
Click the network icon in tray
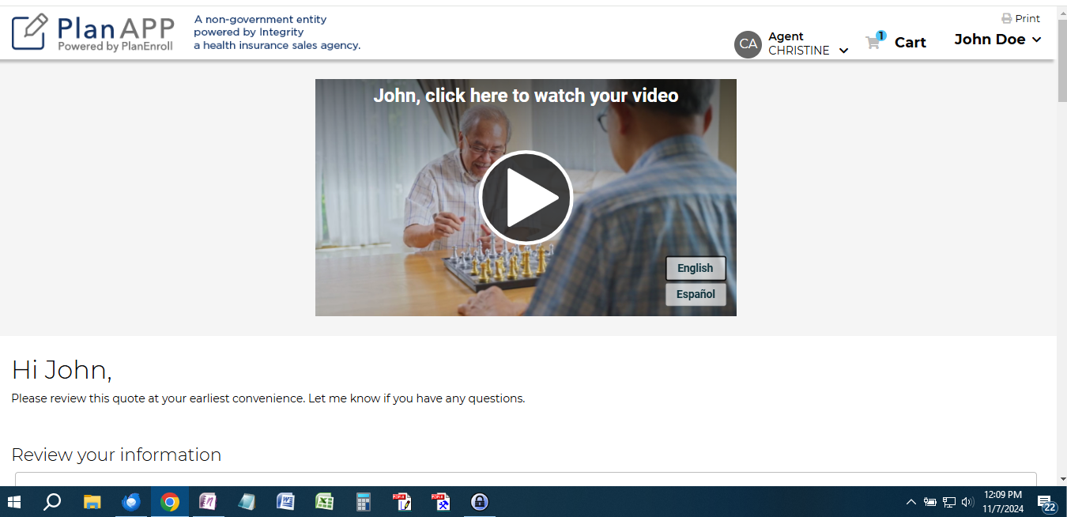pyautogui.click(x=949, y=502)
